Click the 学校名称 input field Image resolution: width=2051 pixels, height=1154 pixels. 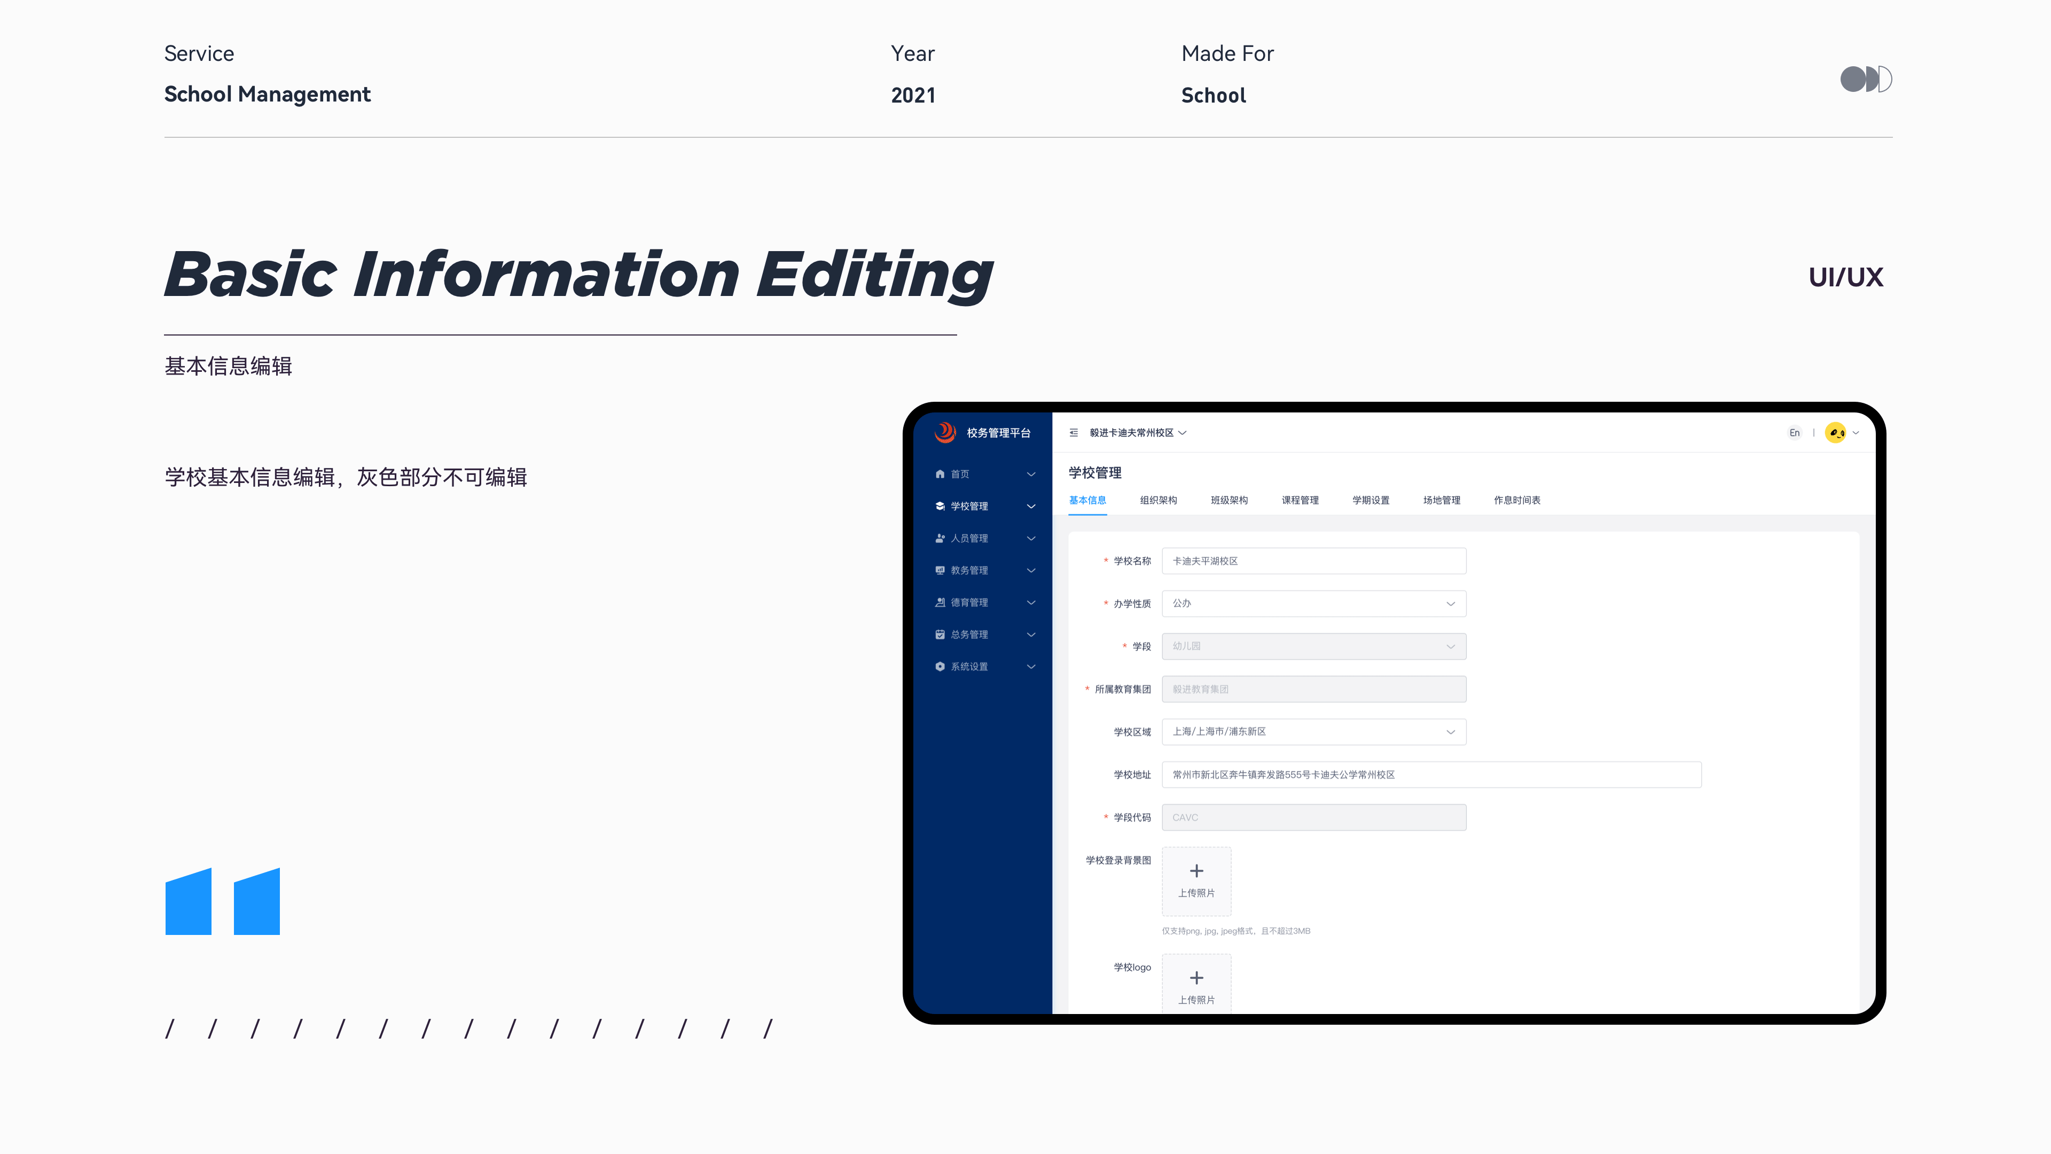click(x=1314, y=560)
